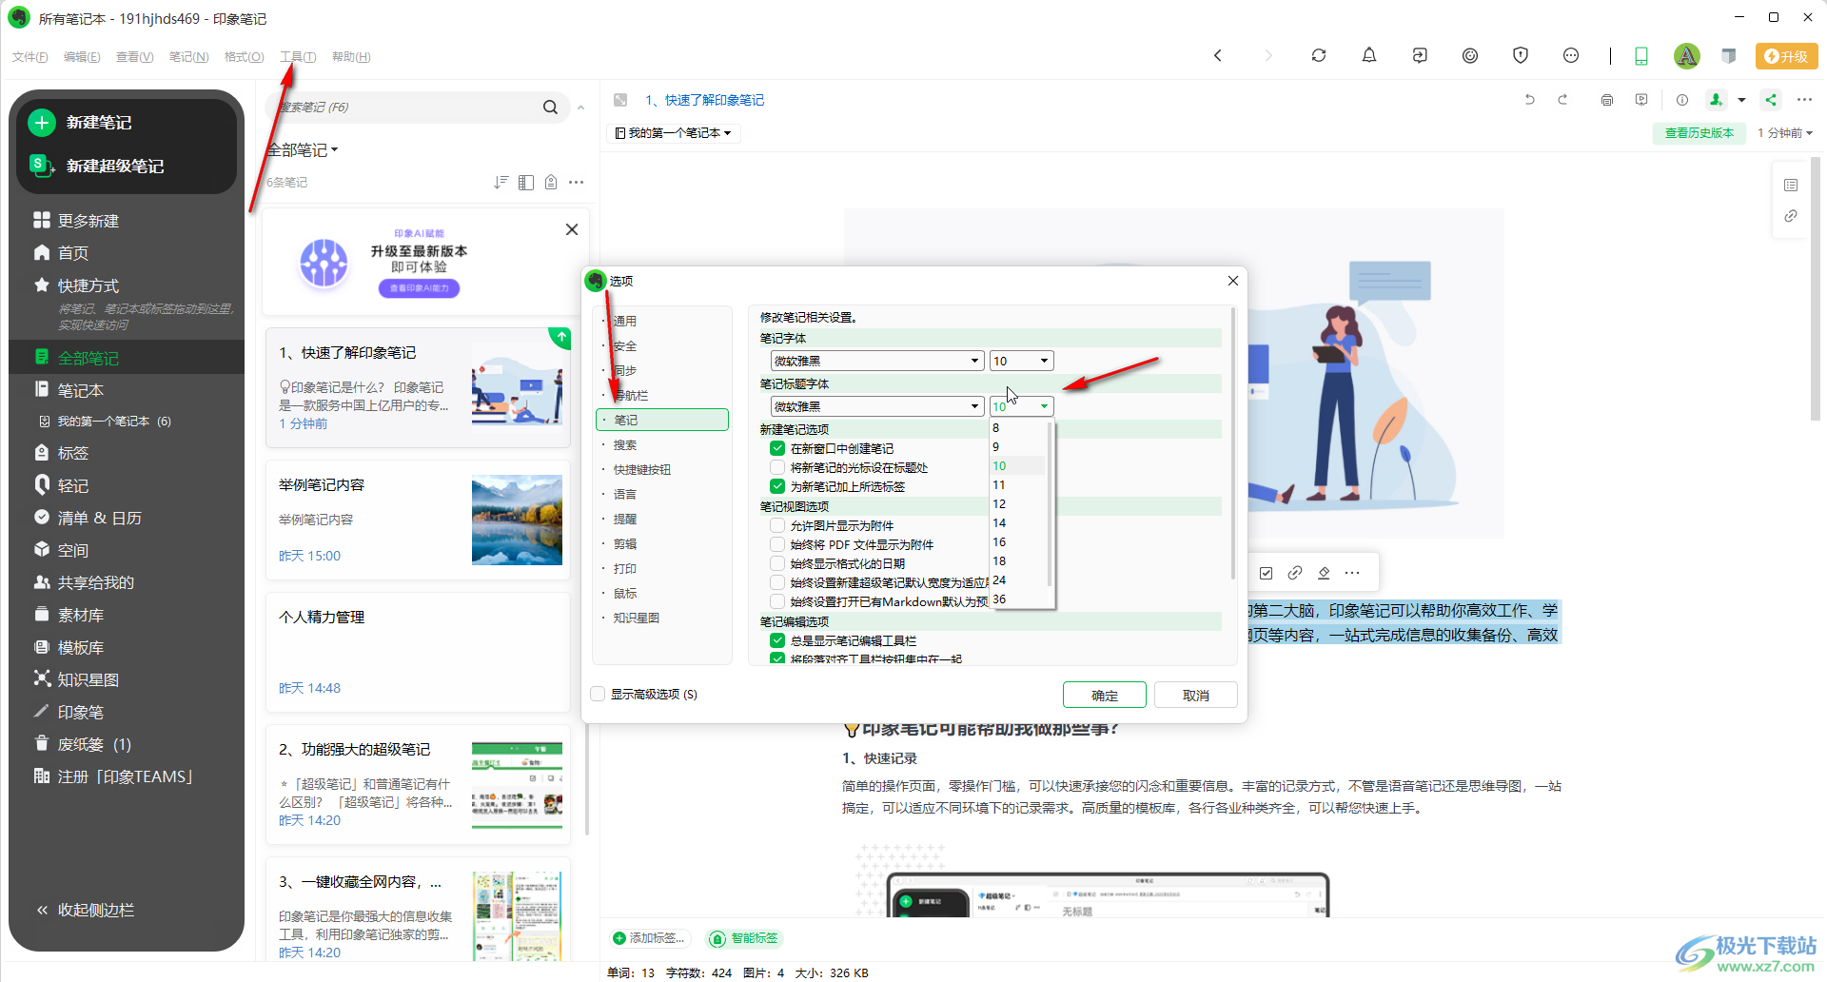Click the back navigation arrow
The image size is (1827, 982).
[x=1218, y=56]
